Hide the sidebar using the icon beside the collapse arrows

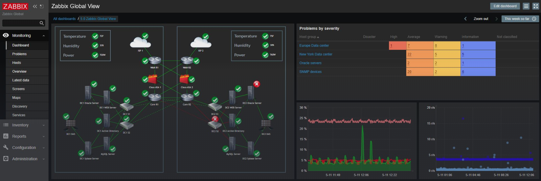42,7
